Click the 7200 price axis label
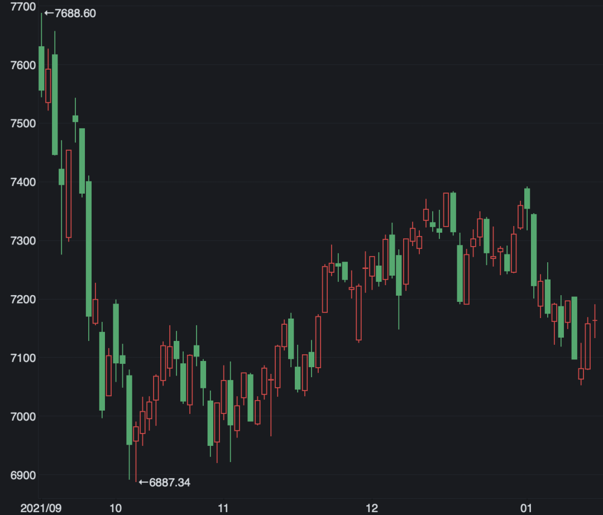Screen dimensions: 603x515 point(23,299)
